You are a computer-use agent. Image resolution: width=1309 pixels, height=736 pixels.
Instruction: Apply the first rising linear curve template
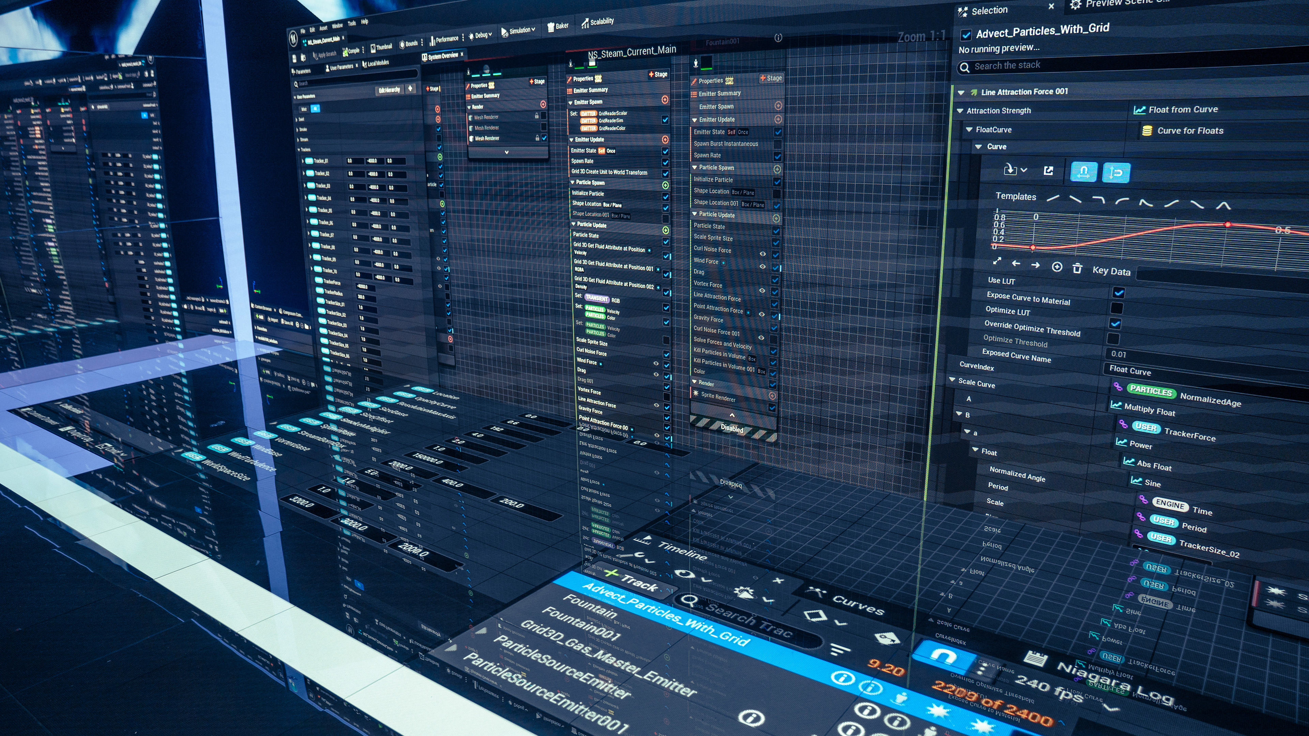(1053, 198)
